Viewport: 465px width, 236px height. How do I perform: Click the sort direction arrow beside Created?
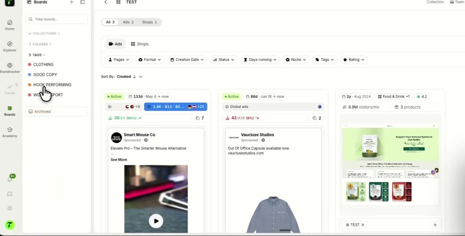[134, 77]
